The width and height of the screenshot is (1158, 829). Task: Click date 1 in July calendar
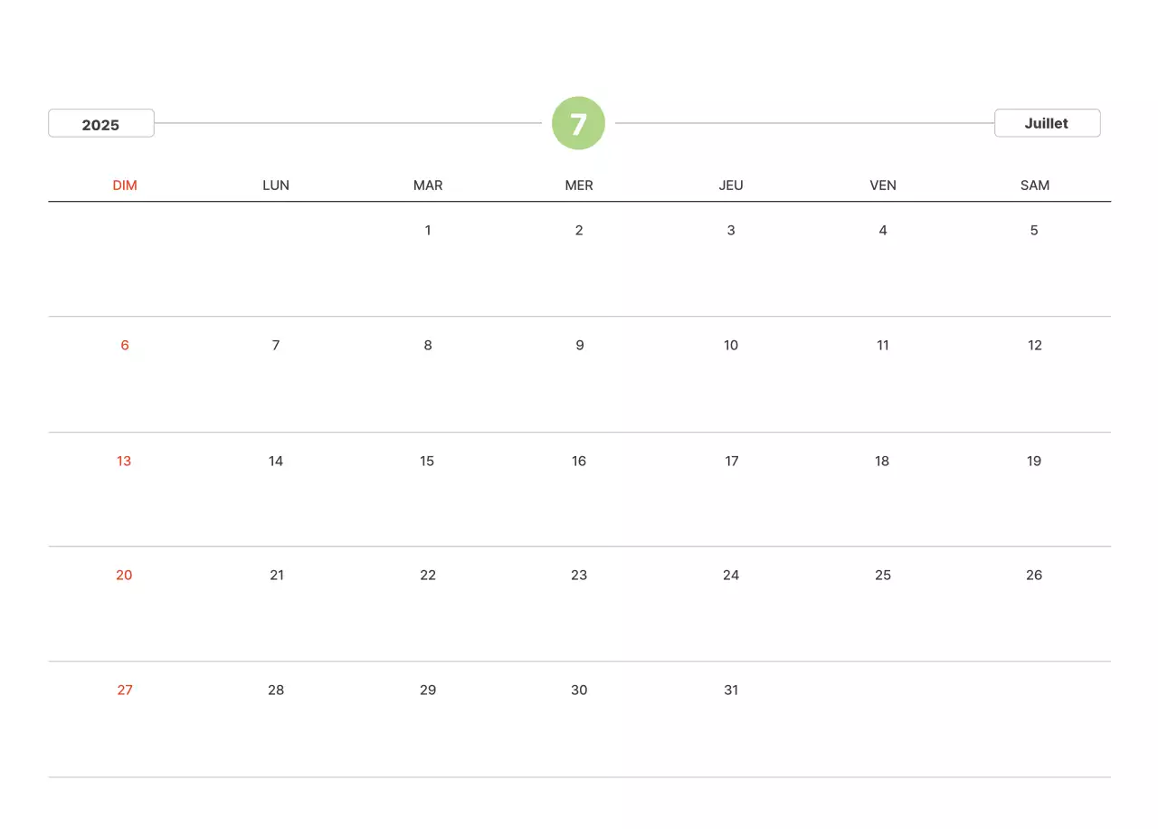tap(428, 230)
